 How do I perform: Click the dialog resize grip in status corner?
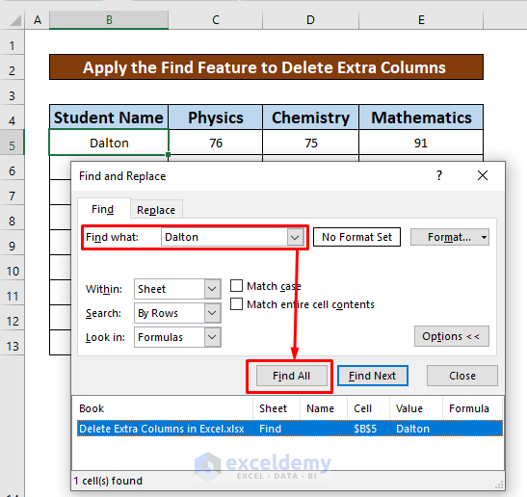[x=499, y=484]
